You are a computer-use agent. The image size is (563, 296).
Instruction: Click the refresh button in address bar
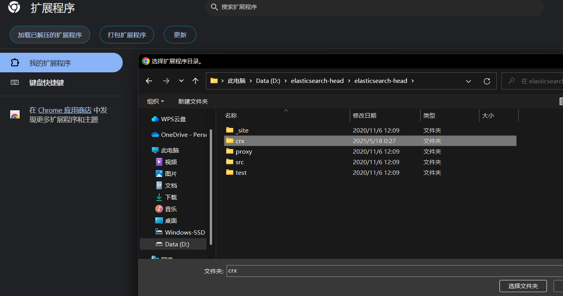pyautogui.click(x=487, y=81)
